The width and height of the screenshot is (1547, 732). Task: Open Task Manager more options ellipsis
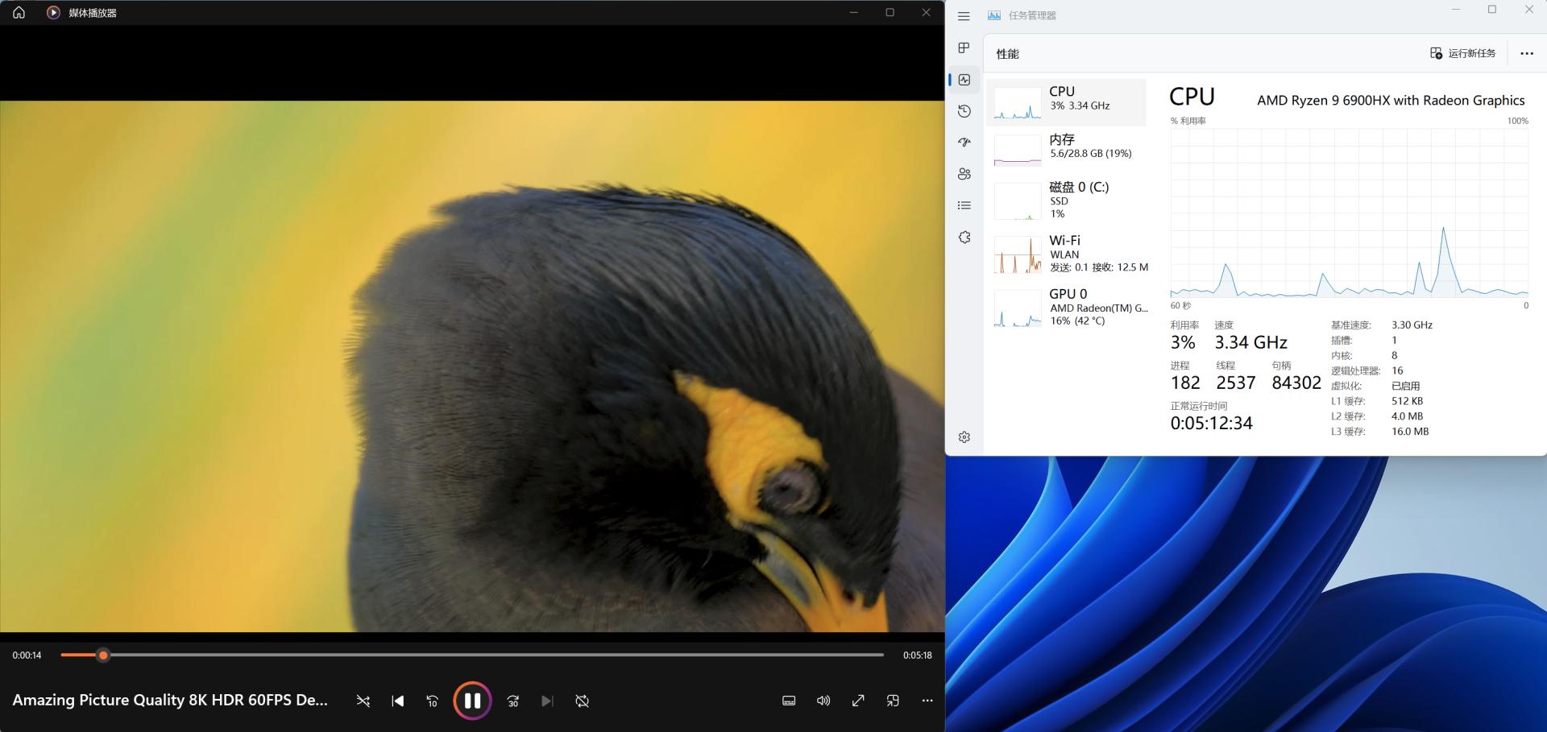coord(1526,54)
